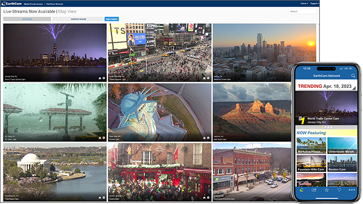Open the stormy beach shelter stream

coord(55,112)
